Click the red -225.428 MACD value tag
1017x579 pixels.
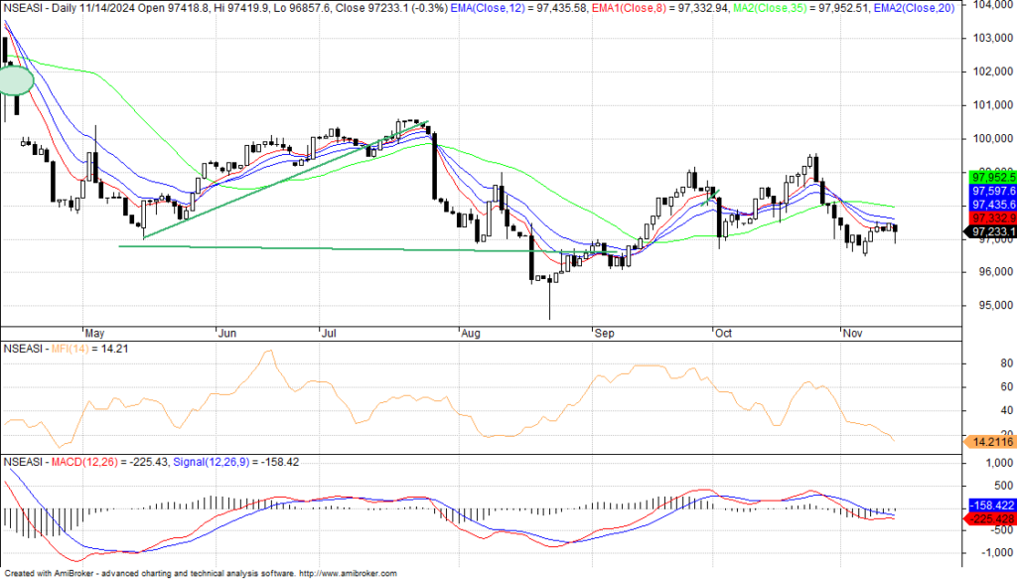coord(990,517)
